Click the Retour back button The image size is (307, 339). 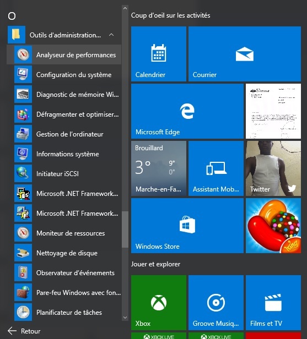tap(24, 331)
